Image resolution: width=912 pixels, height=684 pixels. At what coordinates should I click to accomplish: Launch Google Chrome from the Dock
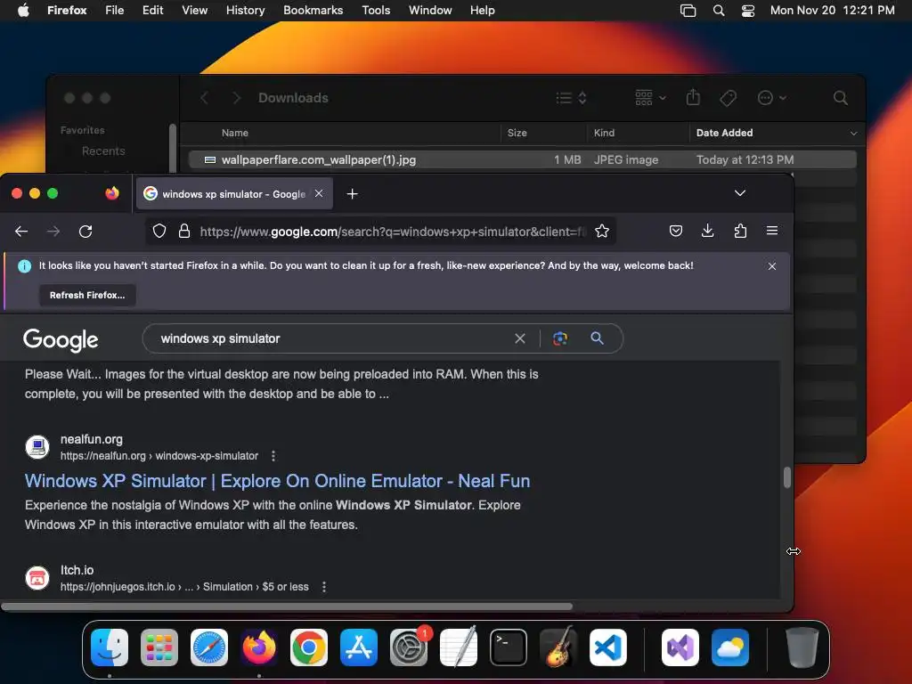309,647
